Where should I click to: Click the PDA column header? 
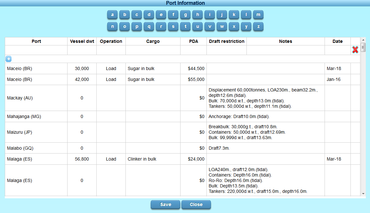(194, 41)
